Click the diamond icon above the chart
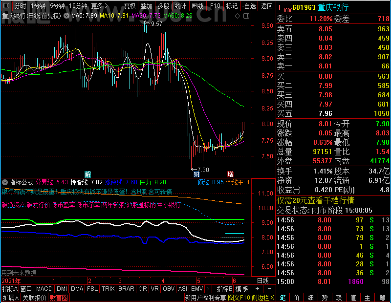 point(237,16)
